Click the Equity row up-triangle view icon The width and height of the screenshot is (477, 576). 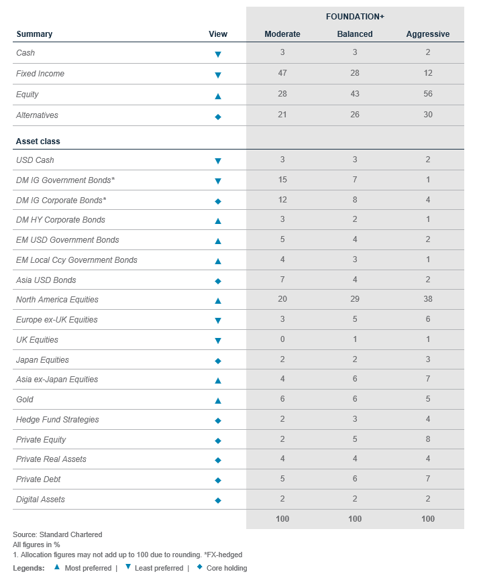pos(218,96)
